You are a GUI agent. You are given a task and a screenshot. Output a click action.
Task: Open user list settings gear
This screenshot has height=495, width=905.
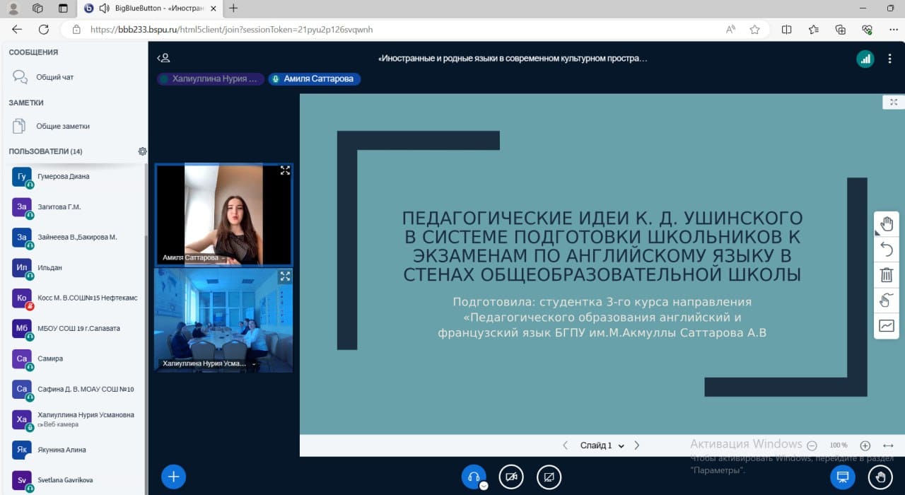(x=142, y=151)
